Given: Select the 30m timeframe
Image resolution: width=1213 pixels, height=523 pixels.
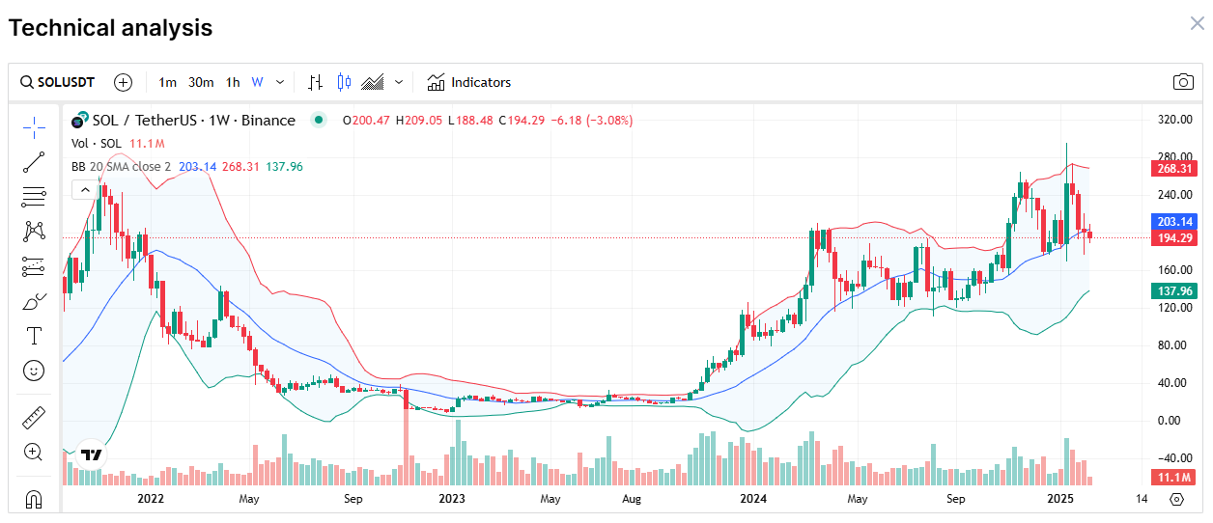Looking at the screenshot, I should (201, 82).
